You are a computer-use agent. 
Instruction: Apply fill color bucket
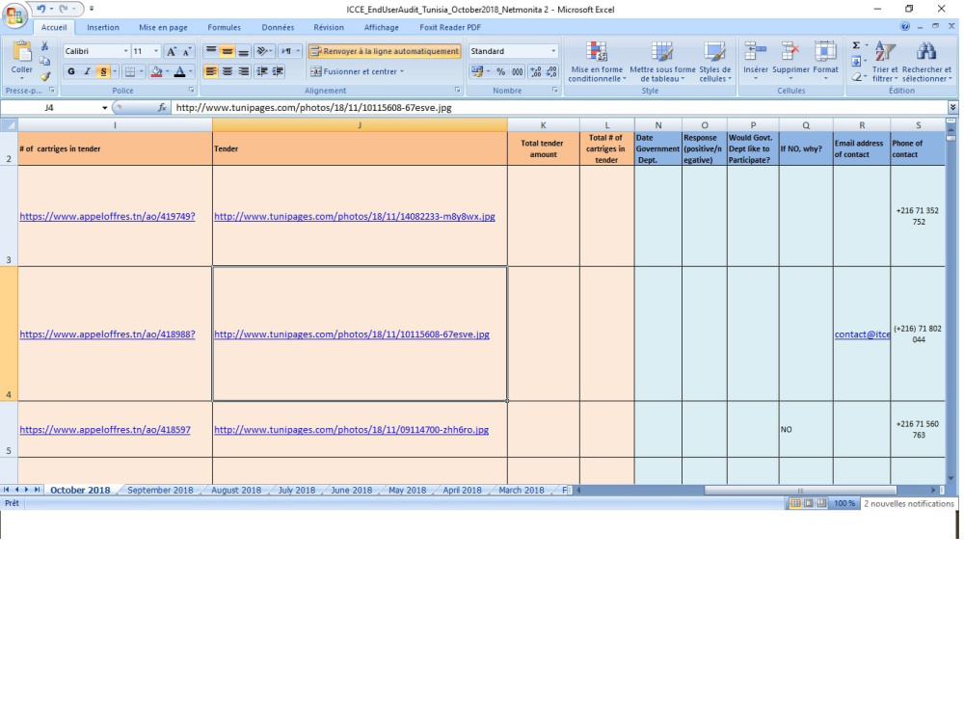click(x=156, y=72)
